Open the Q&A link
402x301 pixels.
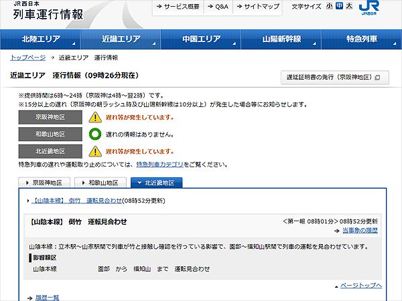click(218, 7)
